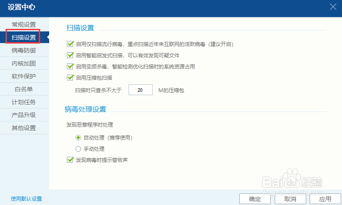Select 自动处理 (推荐使用) radio button
This screenshot has height=205, width=342.
coord(78,138)
